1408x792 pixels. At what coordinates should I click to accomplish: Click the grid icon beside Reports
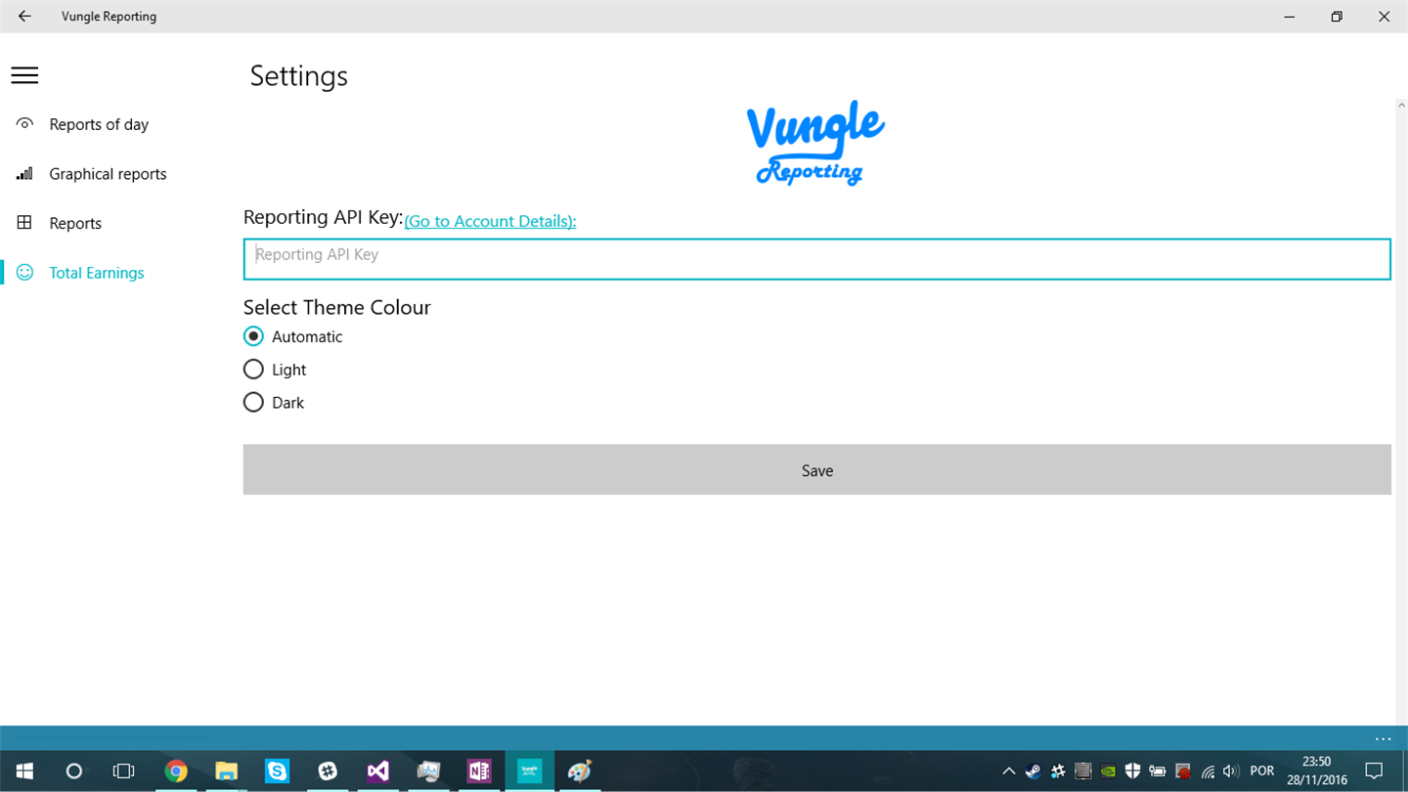(x=24, y=223)
